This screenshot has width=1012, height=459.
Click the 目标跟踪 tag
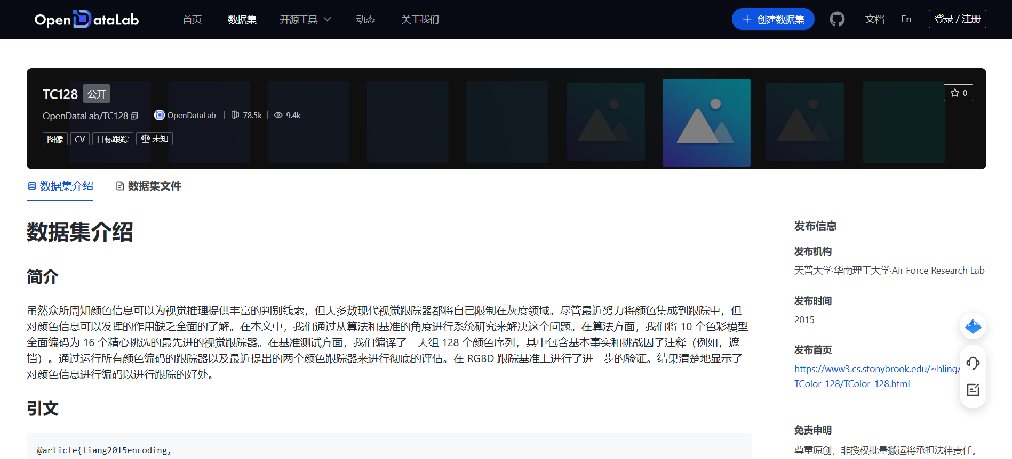click(x=113, y=139)
